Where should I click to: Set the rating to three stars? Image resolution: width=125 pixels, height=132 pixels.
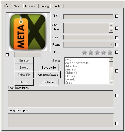(97, 52)
